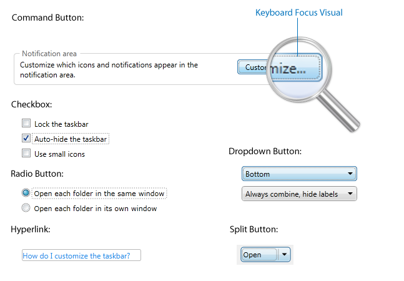
Task: Click the Dropdown Button heading
Action: [265, 151]
